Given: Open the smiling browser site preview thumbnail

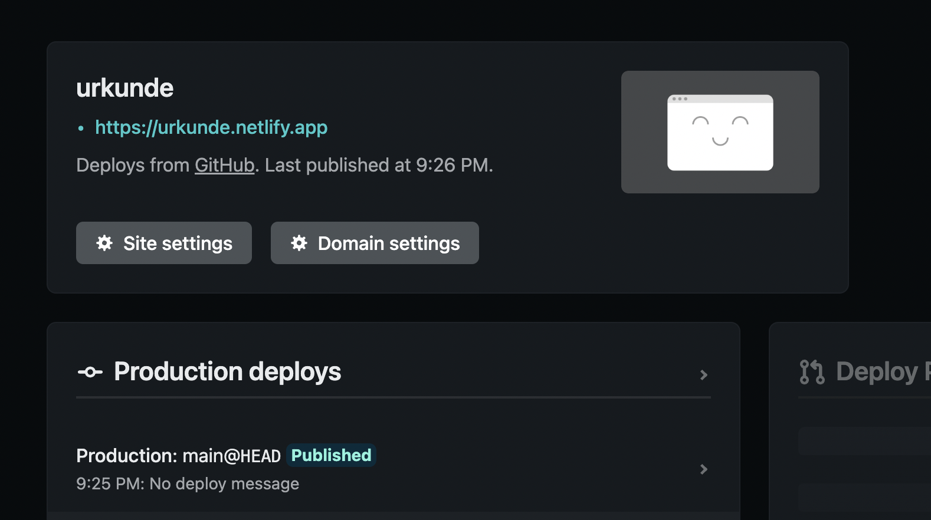Looking at the screenshot, I should point(720,132).
